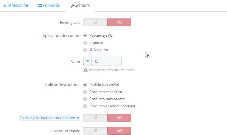Switch to the Condición tab
This screenshot has width=227, height=135.
[49, 6]
